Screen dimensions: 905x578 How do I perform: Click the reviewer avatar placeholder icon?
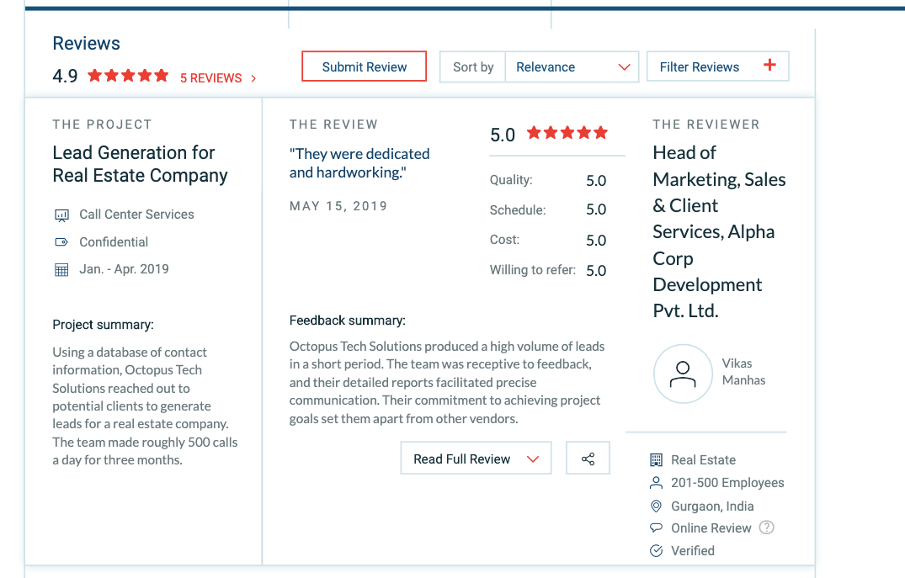(x=683, y=374)
